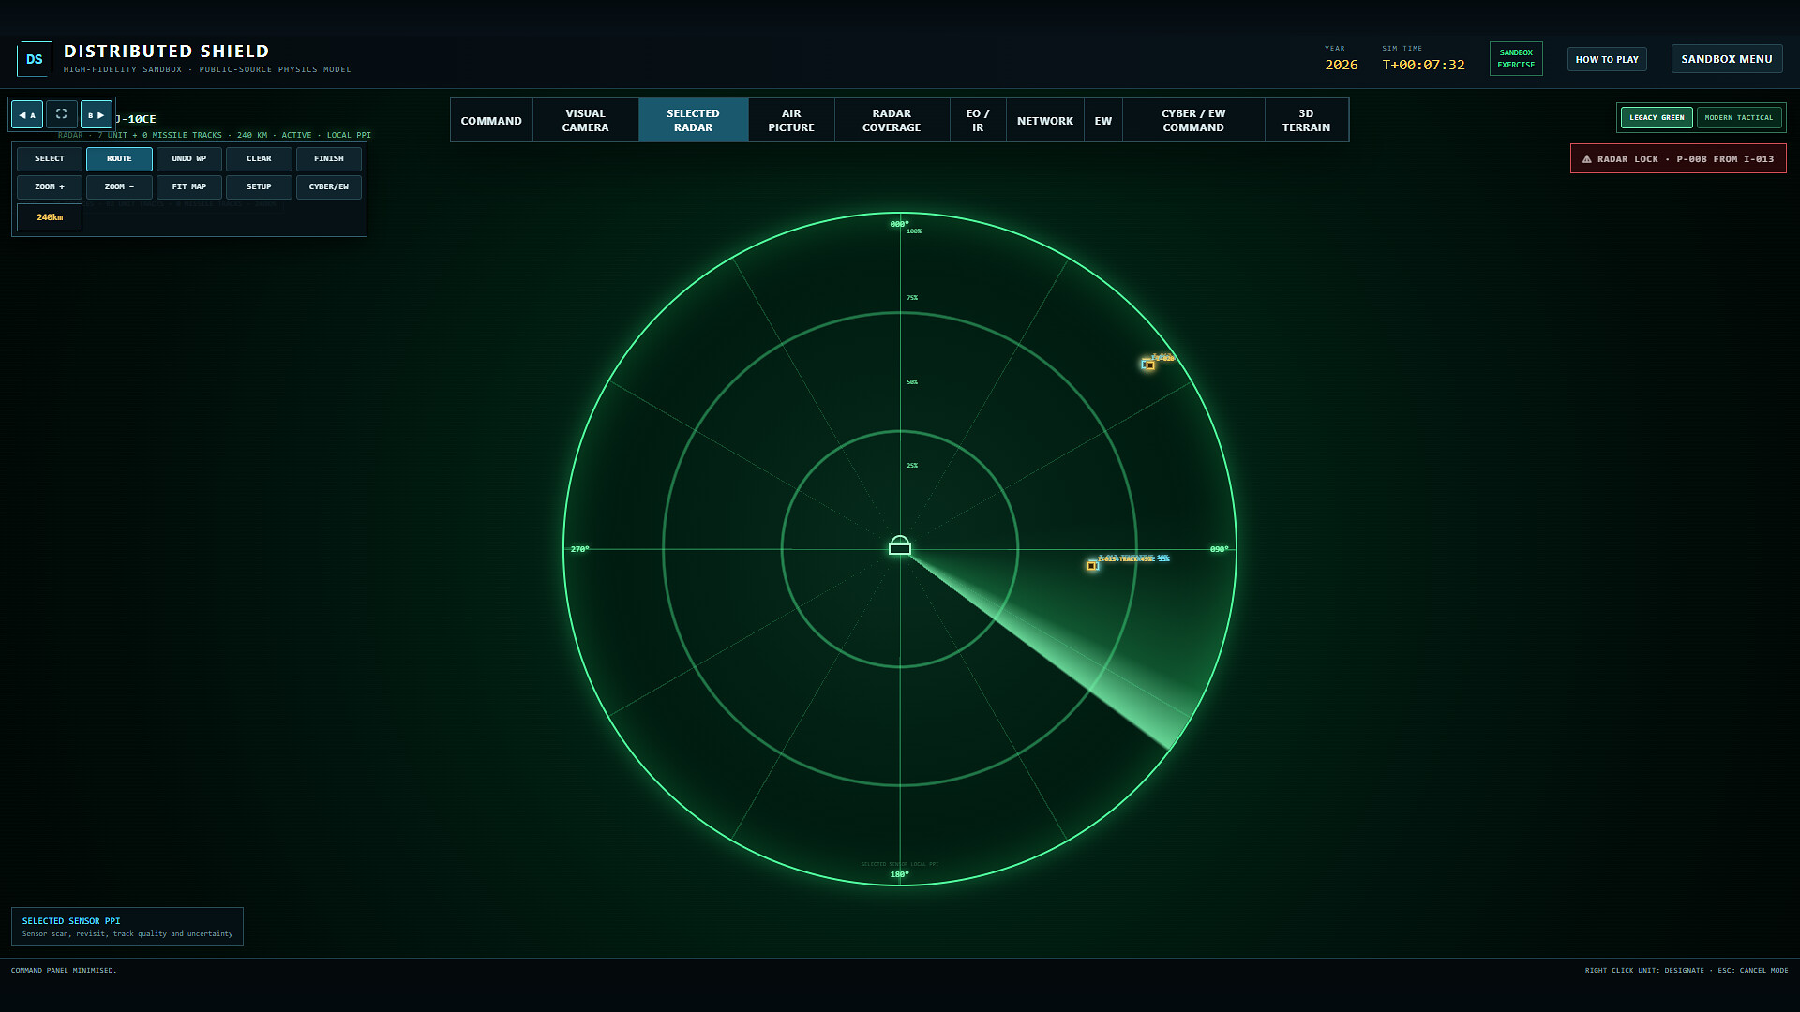Open the Network tab

pyautogui.click(x=1045, y=121)
